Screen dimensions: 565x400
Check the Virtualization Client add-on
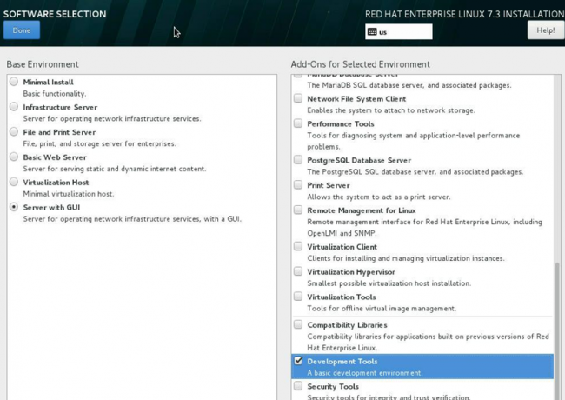pyautogui.click(x=298, y=246)
